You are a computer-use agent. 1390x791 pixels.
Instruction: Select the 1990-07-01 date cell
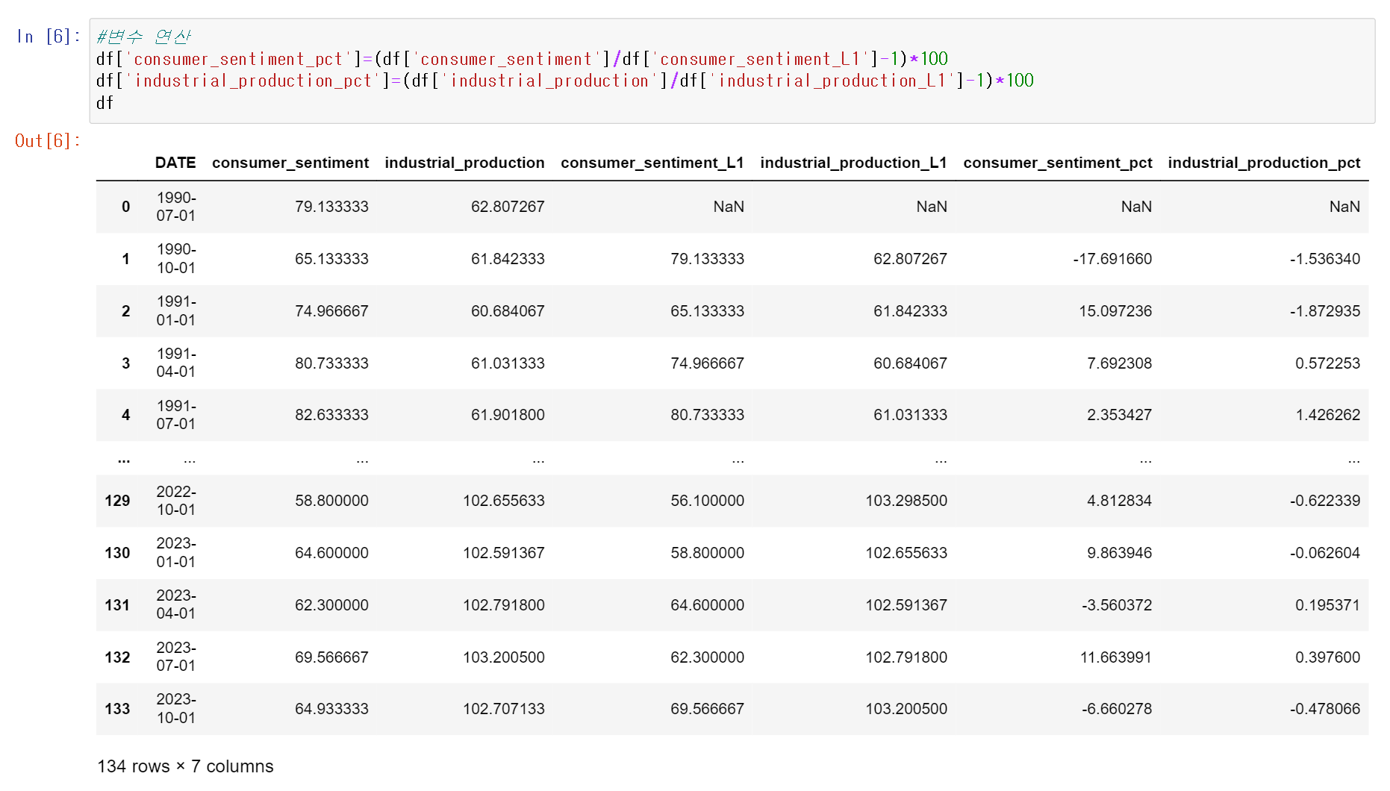click(x=176, y=207)
